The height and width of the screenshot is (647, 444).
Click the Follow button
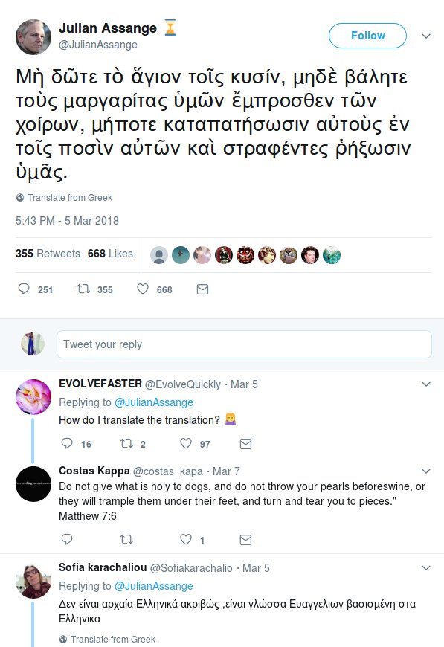coord(367,36)
